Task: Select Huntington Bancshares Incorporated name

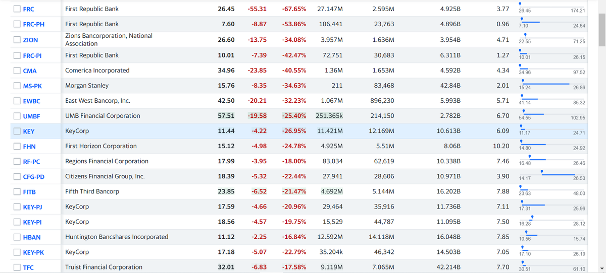Action: (117, 237)
